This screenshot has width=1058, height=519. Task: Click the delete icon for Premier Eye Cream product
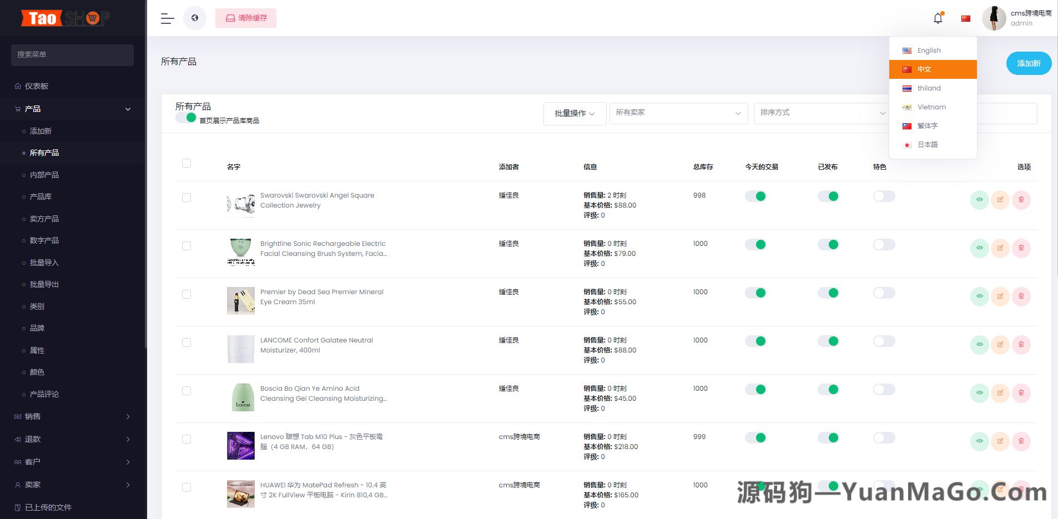click(1021, 296)
